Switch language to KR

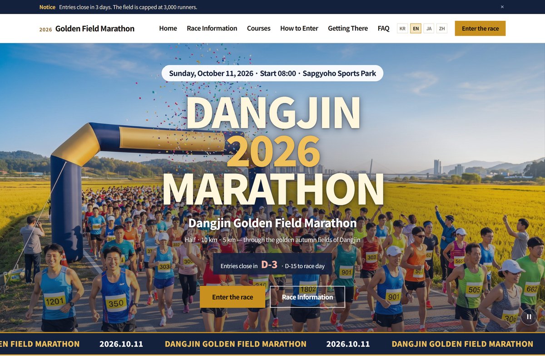tap(402, 29)
